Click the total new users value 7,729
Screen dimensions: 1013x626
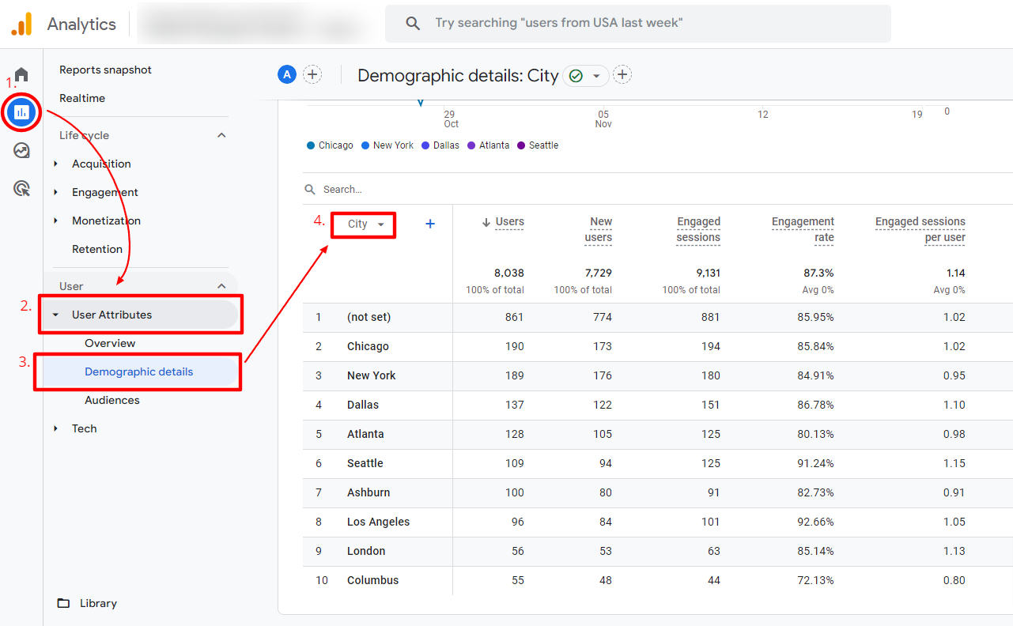[598, 273]
